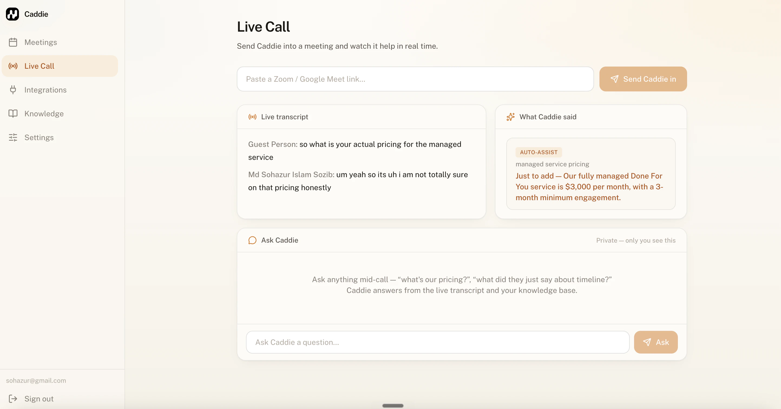The image size is (781, 409).
Task: Click the What Caddie said panel title
Action: pyautogui.click(x=548, y=117)
